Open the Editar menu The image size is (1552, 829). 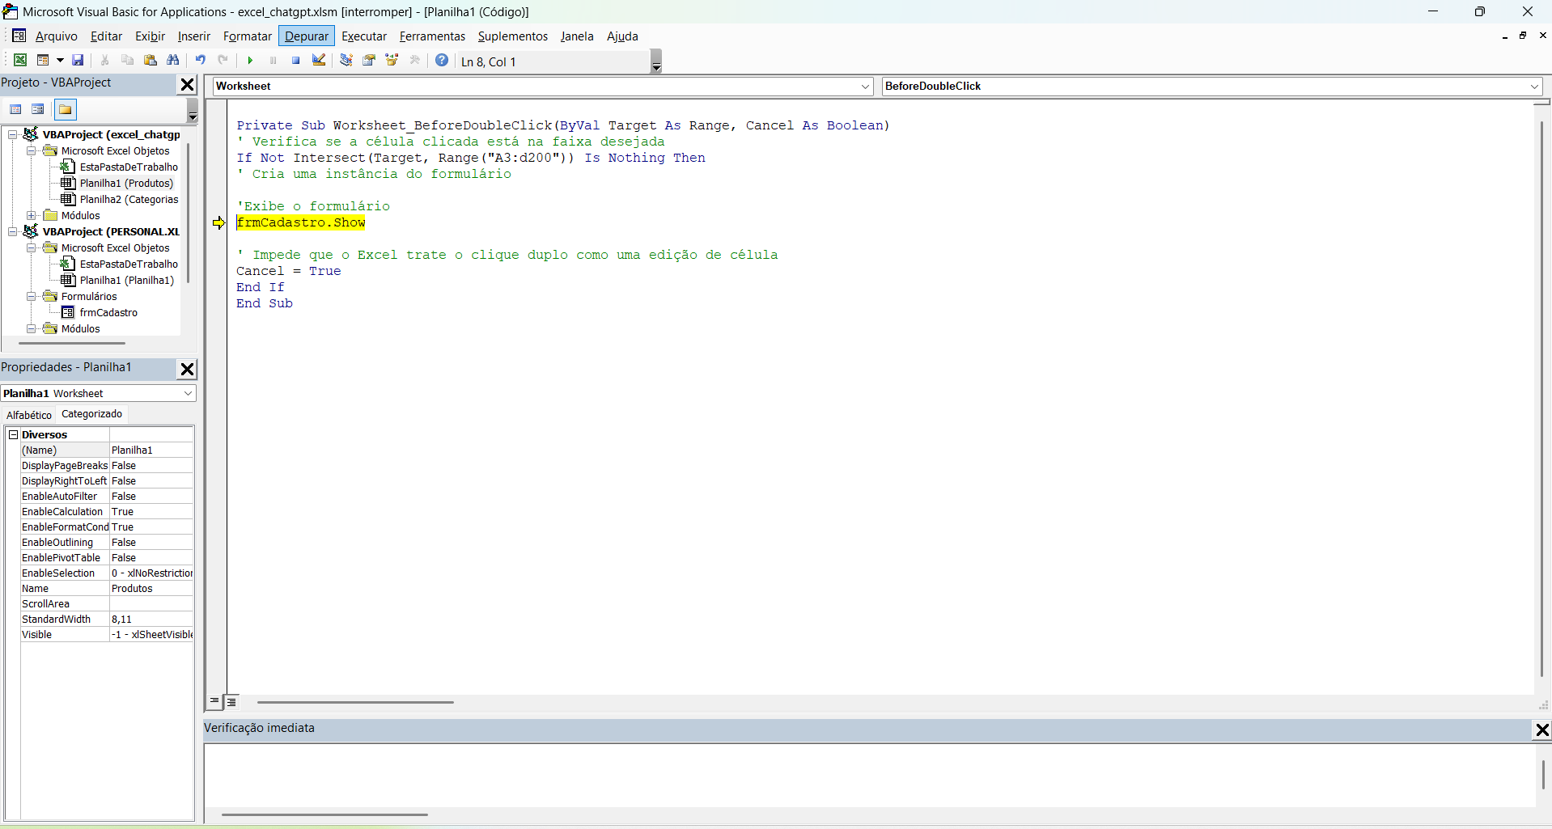tap(106, 36)
